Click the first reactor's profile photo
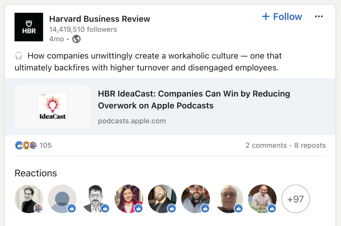Image resolution: width=341 pixels, height=226 pixels. (x=29, y=198)
